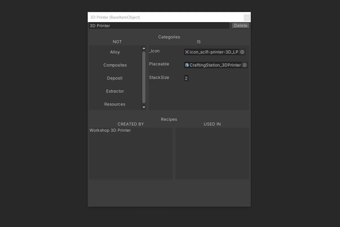The width and height of the screenshot is (340, 227).
Task: Switch to the IS column header
Action: click(x=199, y=42)
